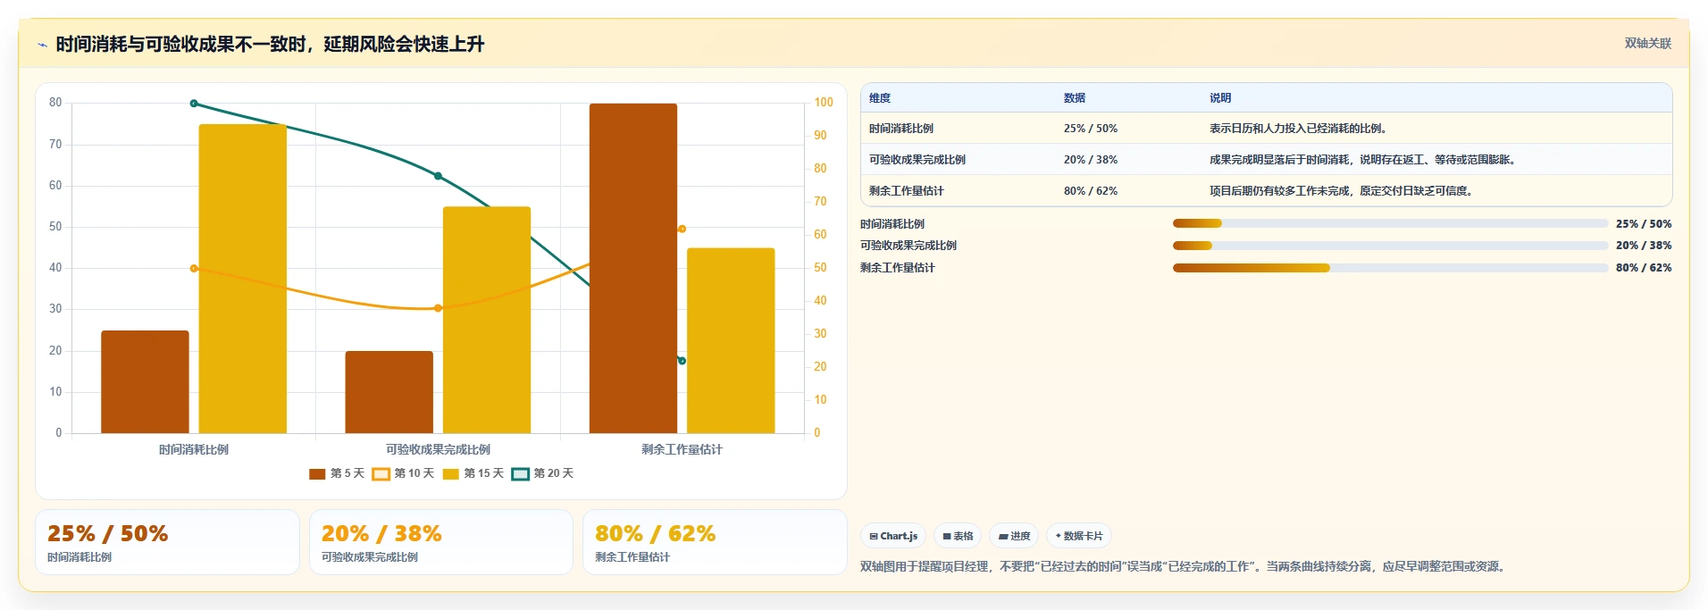Image resolution: width=1708 pixels, height=610 pixels.
Task: Click the 80% / 62% value beside progress bar
Action: (1644, 268)
